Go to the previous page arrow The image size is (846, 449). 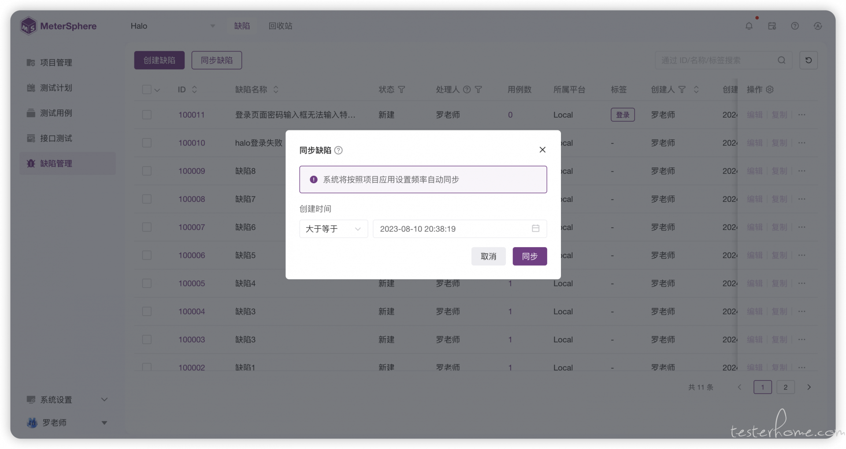tap(739, 387)
